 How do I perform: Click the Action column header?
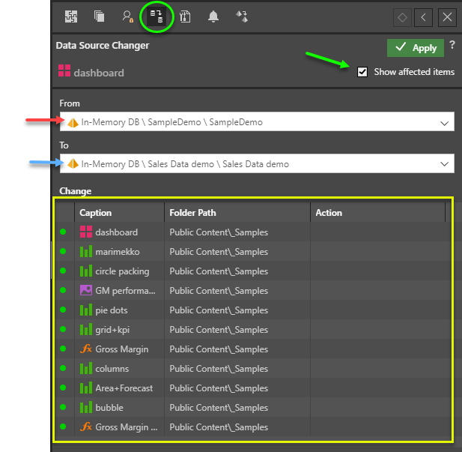click(378, 213)
